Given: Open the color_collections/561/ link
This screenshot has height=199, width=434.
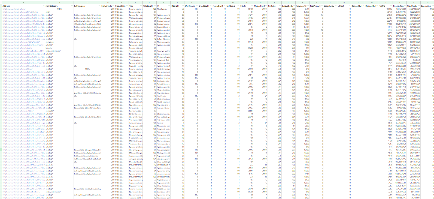Looking at the screenshot, I should tap(23, 51).
